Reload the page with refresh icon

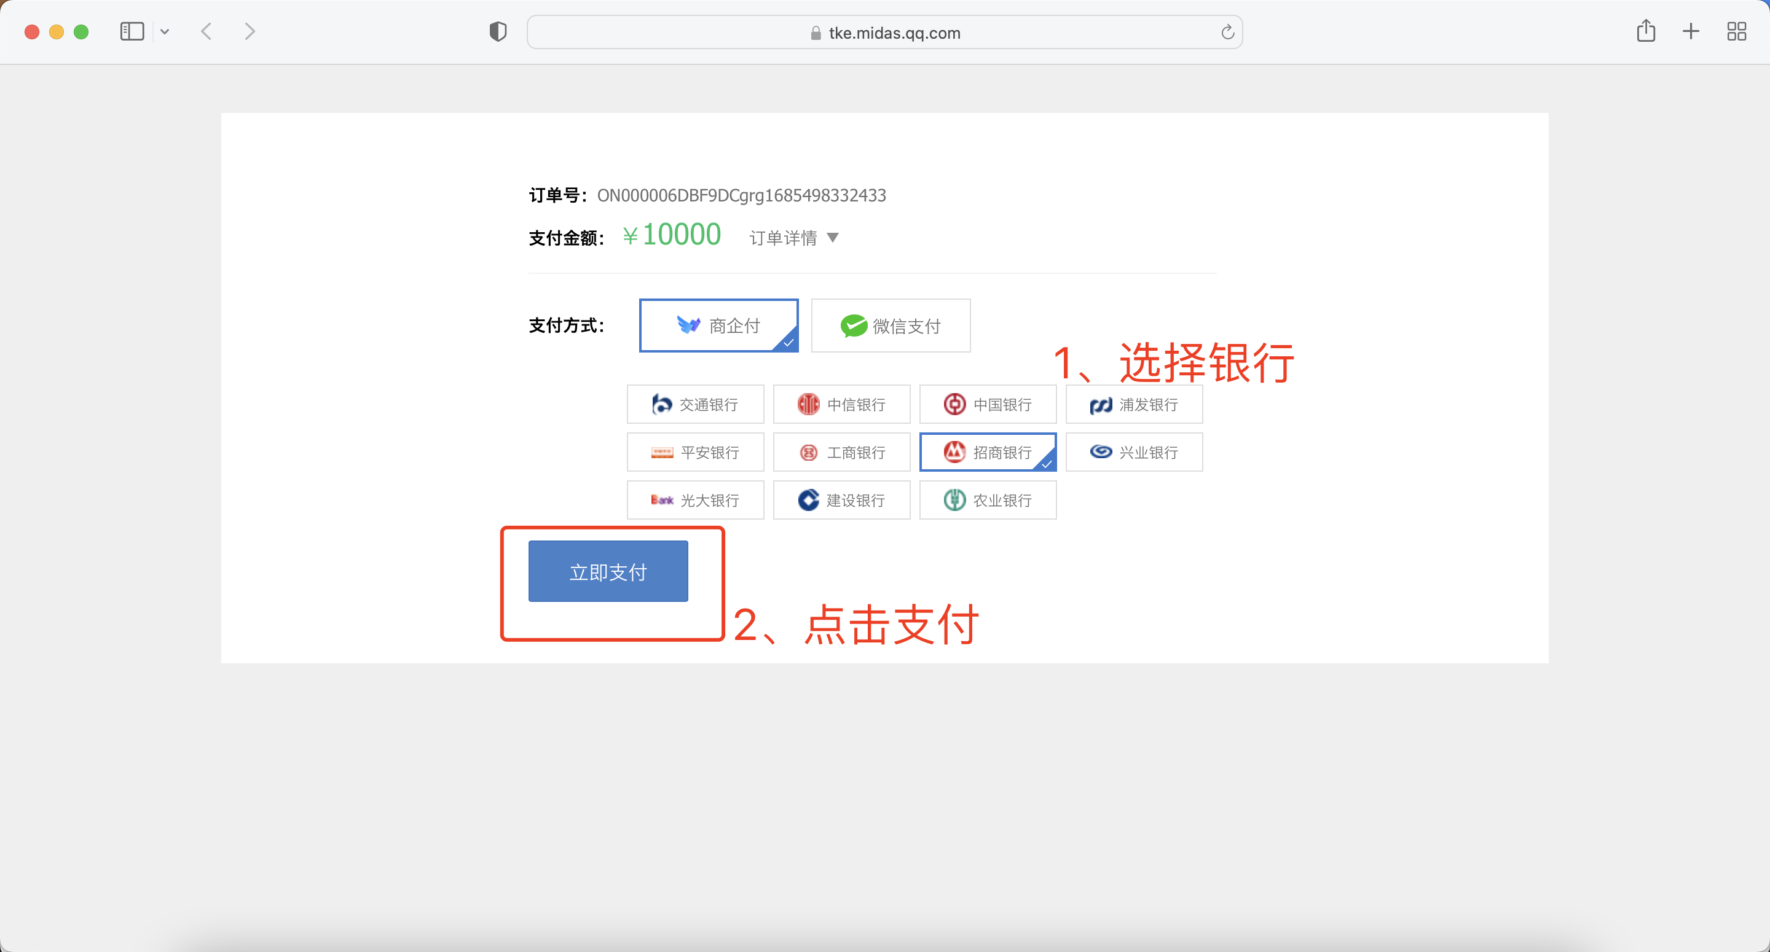(1227, 33)
